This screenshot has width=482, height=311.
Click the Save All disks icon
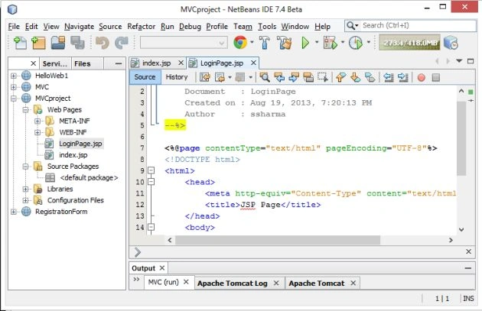[77, 43]
